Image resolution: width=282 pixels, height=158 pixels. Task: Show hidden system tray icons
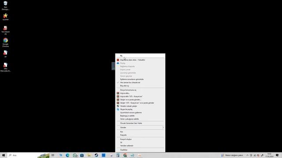[248, 155]
